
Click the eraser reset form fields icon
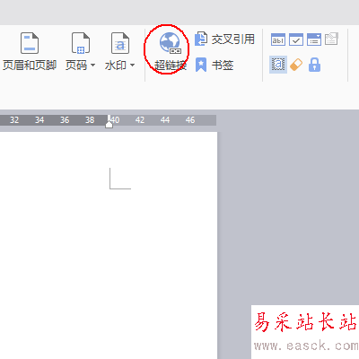coord(296,65)
